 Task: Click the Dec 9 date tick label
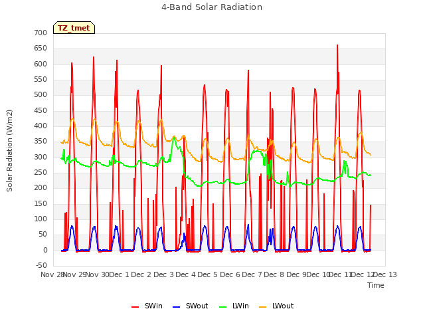297,274
